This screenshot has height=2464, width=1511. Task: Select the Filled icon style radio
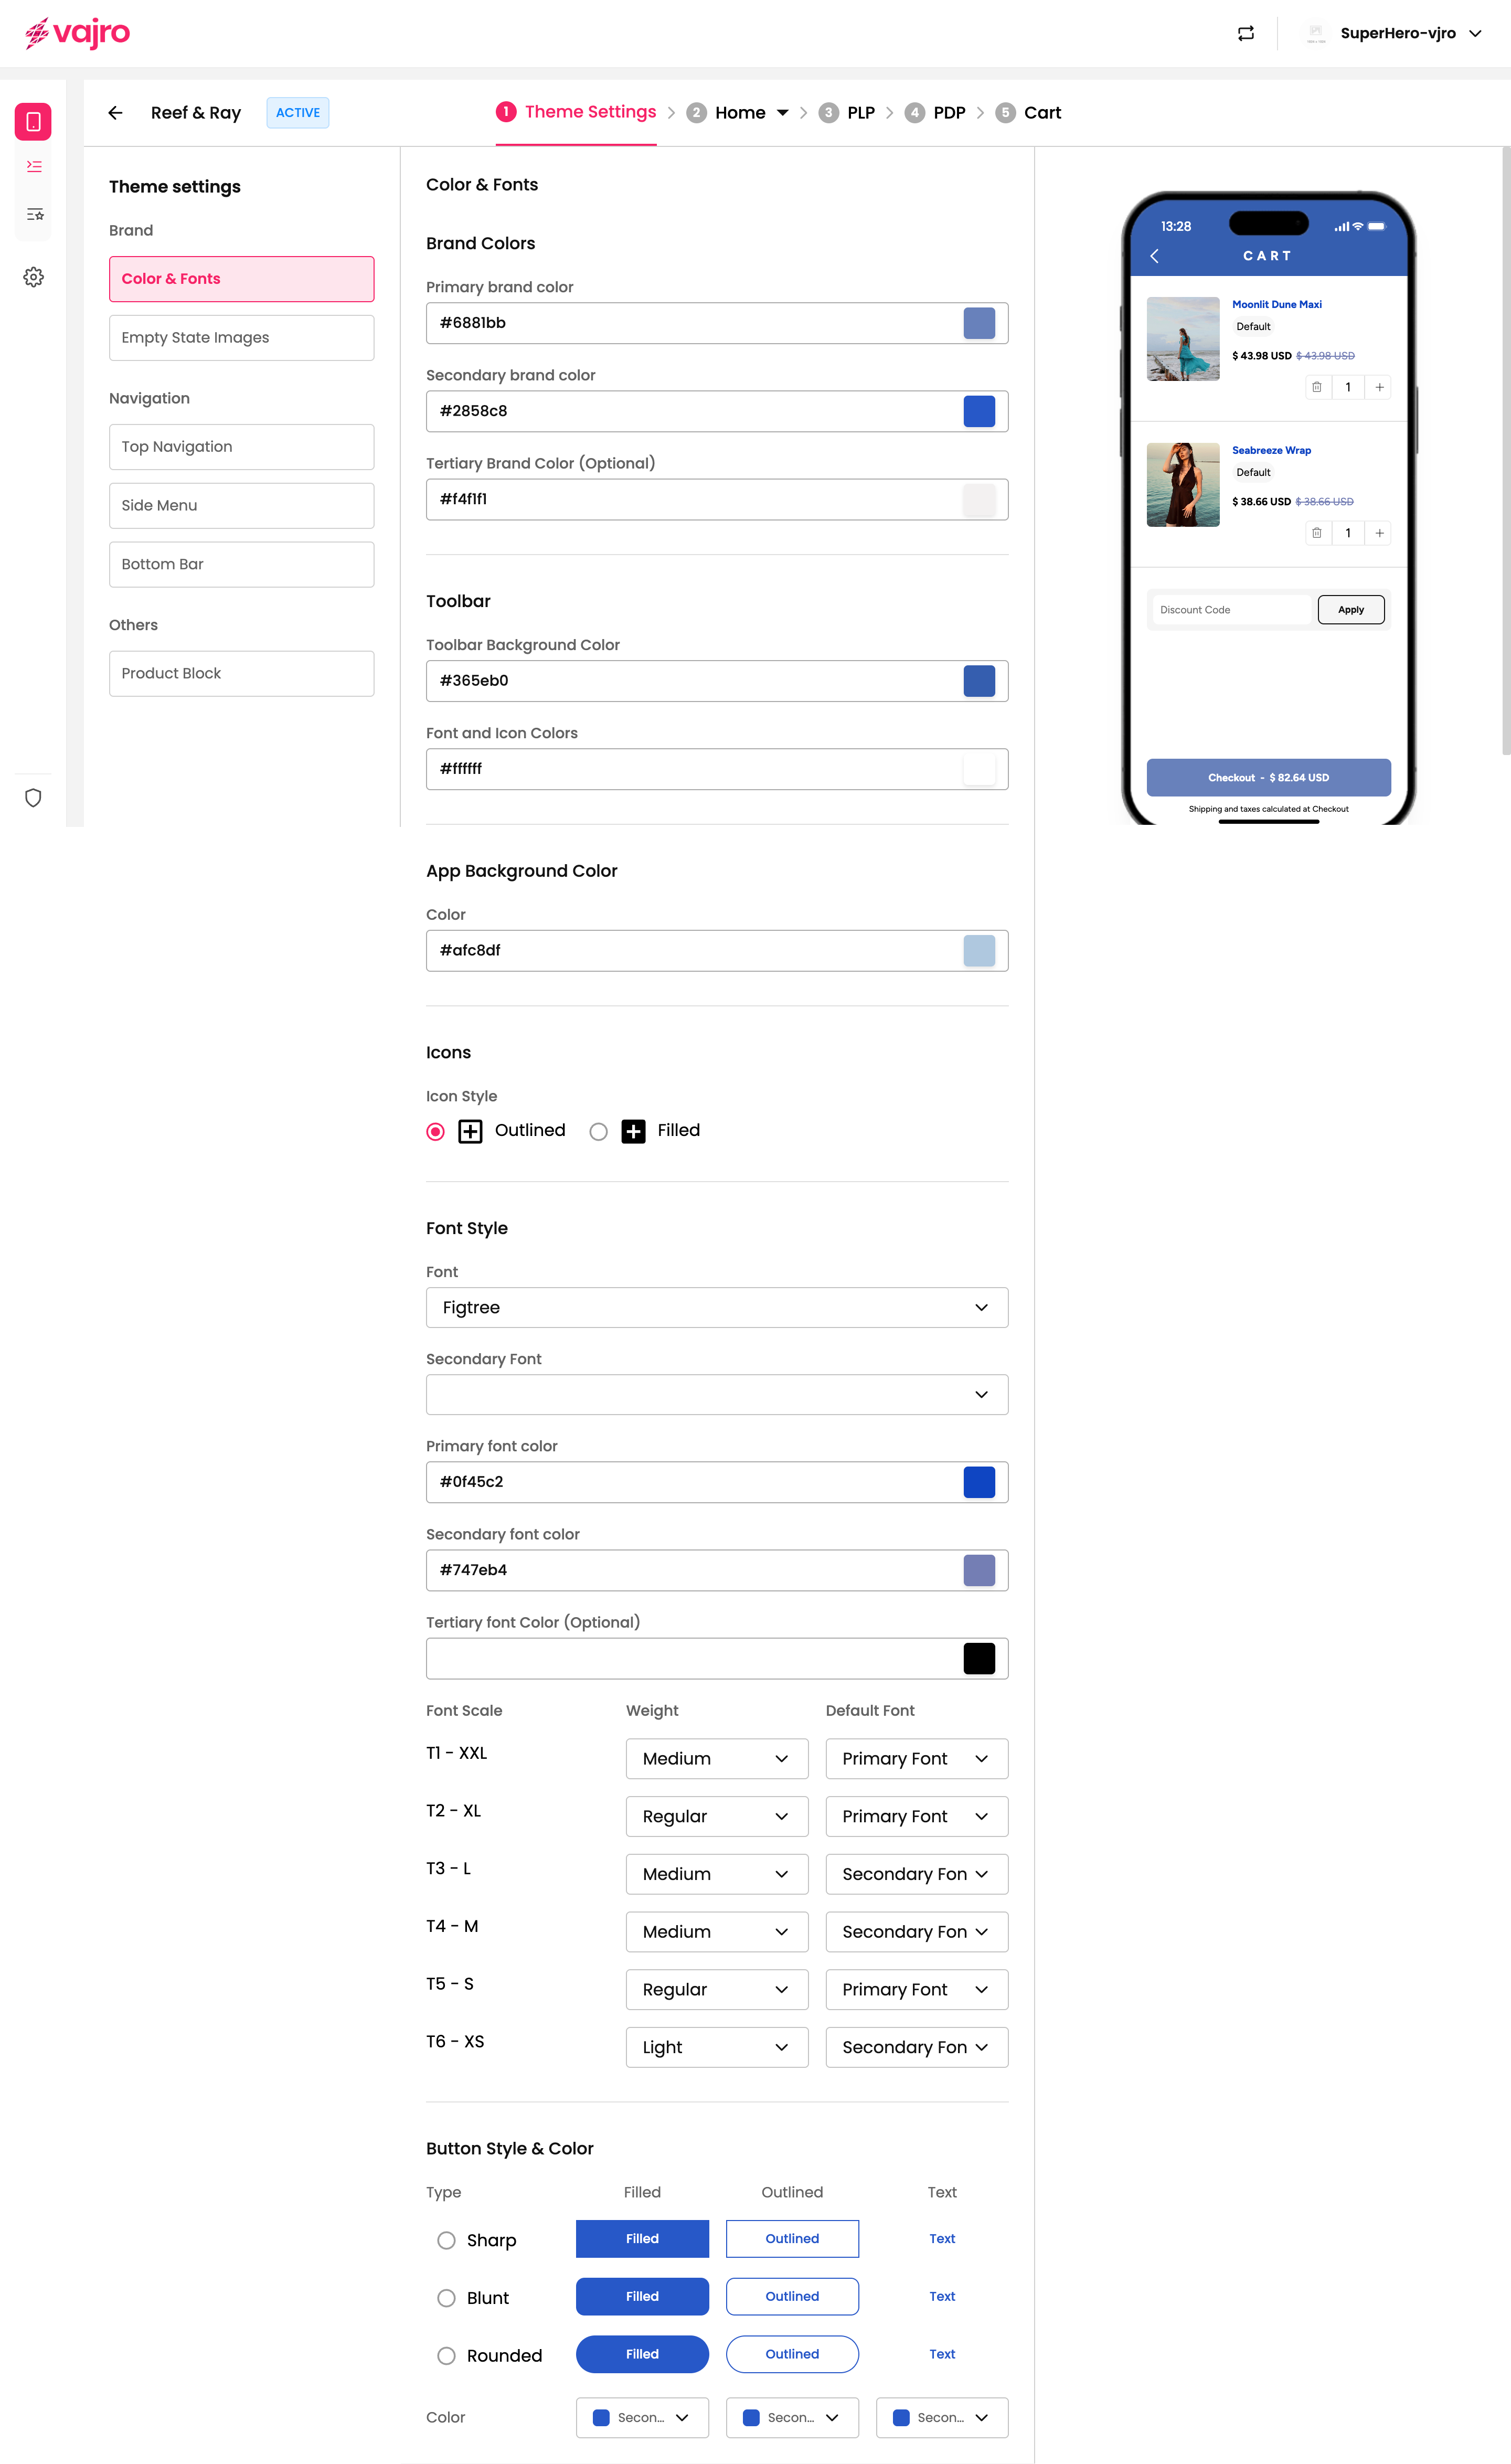[x=598, y=1132]
